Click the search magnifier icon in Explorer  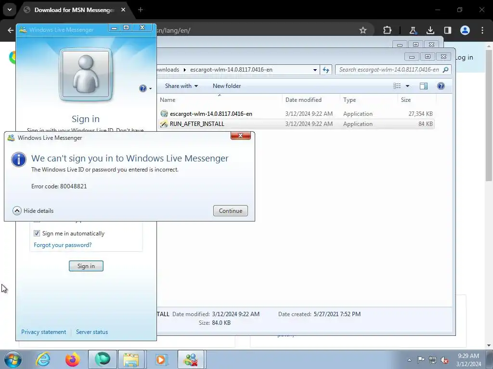click(x=445, y=70)
